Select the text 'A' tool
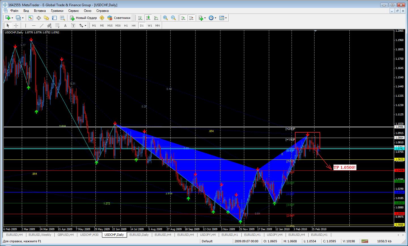Screen dimensions: 408x246 tap(65, 25)
